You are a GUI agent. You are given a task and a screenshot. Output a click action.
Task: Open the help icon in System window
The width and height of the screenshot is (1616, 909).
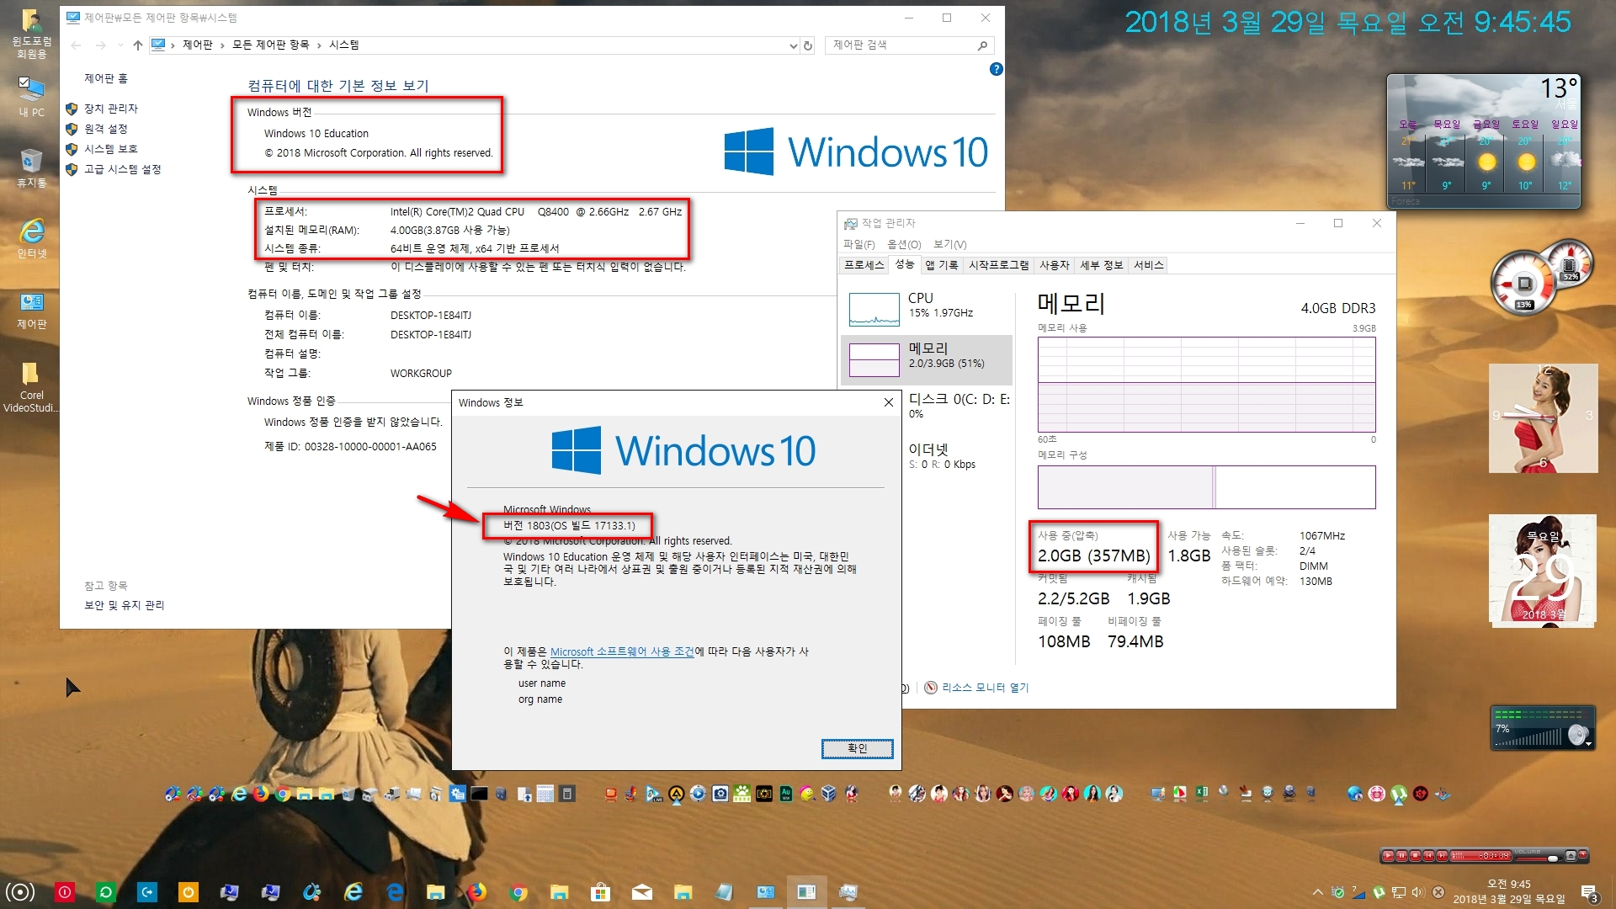click(x=997, y=69)
